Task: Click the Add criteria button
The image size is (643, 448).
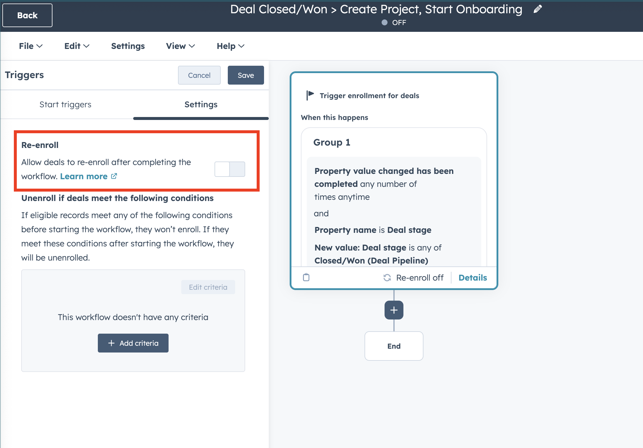Action: 133,343
